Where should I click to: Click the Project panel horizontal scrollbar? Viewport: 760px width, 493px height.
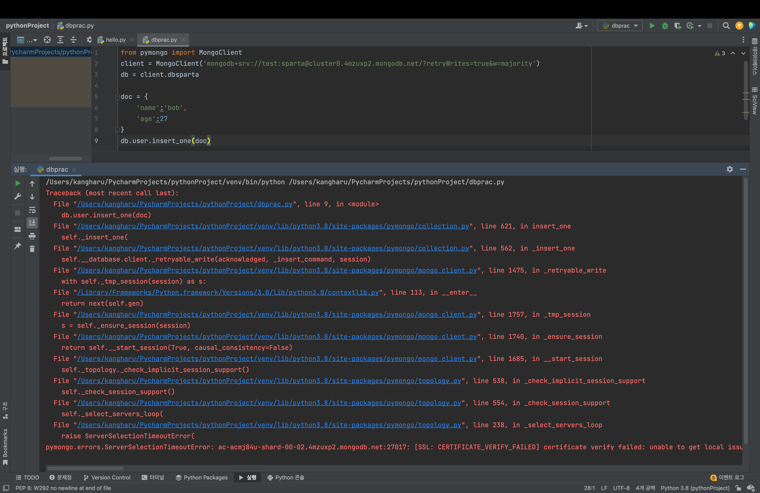coord(65,158)
